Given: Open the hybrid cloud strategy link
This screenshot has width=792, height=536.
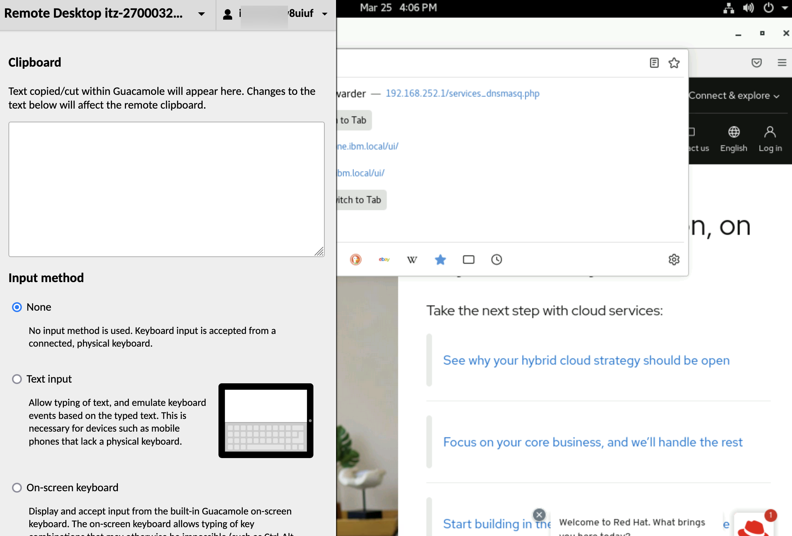Looking at the screenshot, I should click(586, 360).
